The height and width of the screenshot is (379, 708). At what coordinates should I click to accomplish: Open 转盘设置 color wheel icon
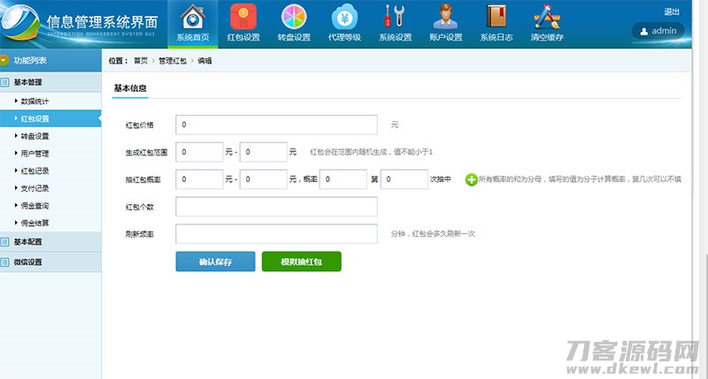[x=294, y=18]
